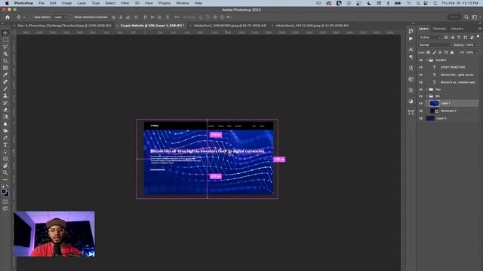Switch to the Libraries tab
The image size is (483, 271).
coord(457,29)
